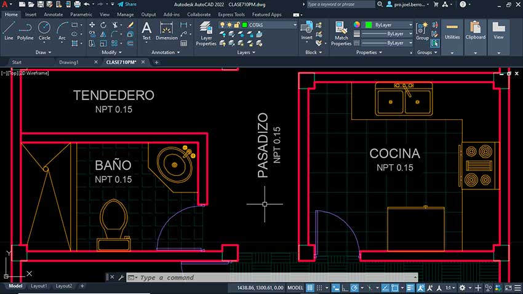Click the Insert block icon

pyautogui.click(x=306, y=30)
